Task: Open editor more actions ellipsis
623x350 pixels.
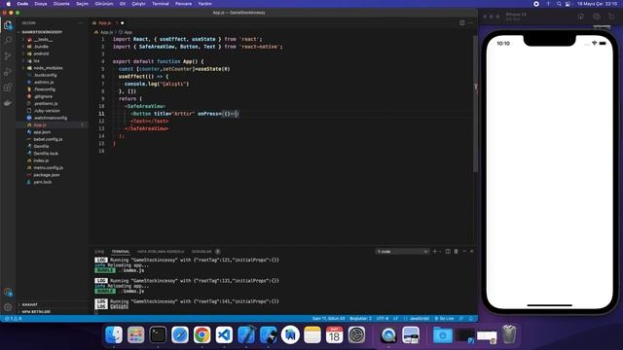Action: point(470,23)
